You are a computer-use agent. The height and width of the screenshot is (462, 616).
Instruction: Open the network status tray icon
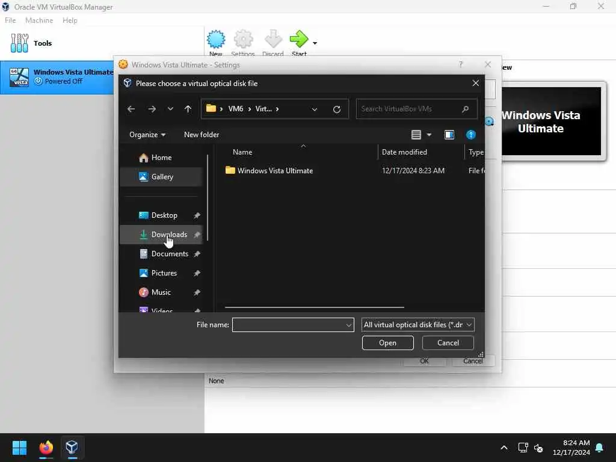click(x=523, y=448)
